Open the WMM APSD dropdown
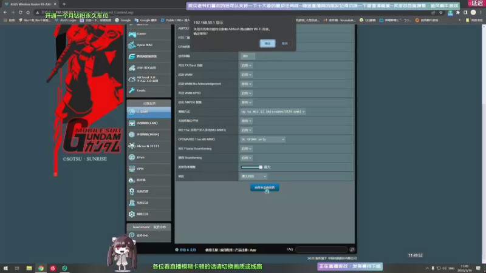Image resolution: width=486 pixels, height=273 pixels. (246, 93)
